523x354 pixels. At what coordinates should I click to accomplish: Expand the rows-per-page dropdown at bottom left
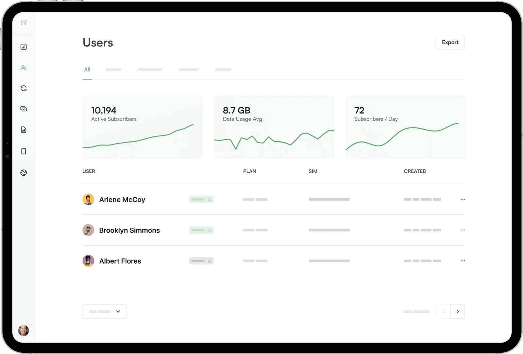click(x=105, y=311)
